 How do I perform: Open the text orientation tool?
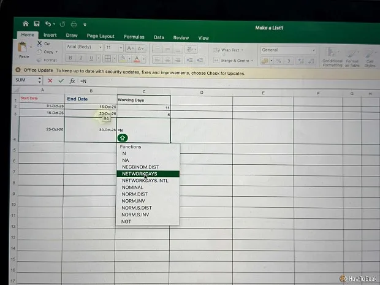[190, 50]
